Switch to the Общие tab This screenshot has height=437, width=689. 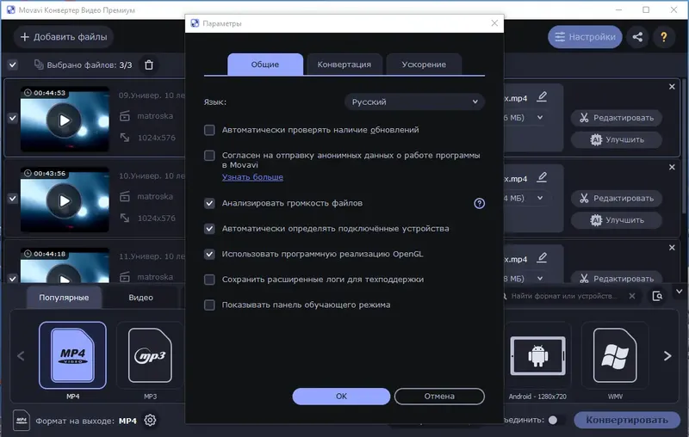[265, 64]
